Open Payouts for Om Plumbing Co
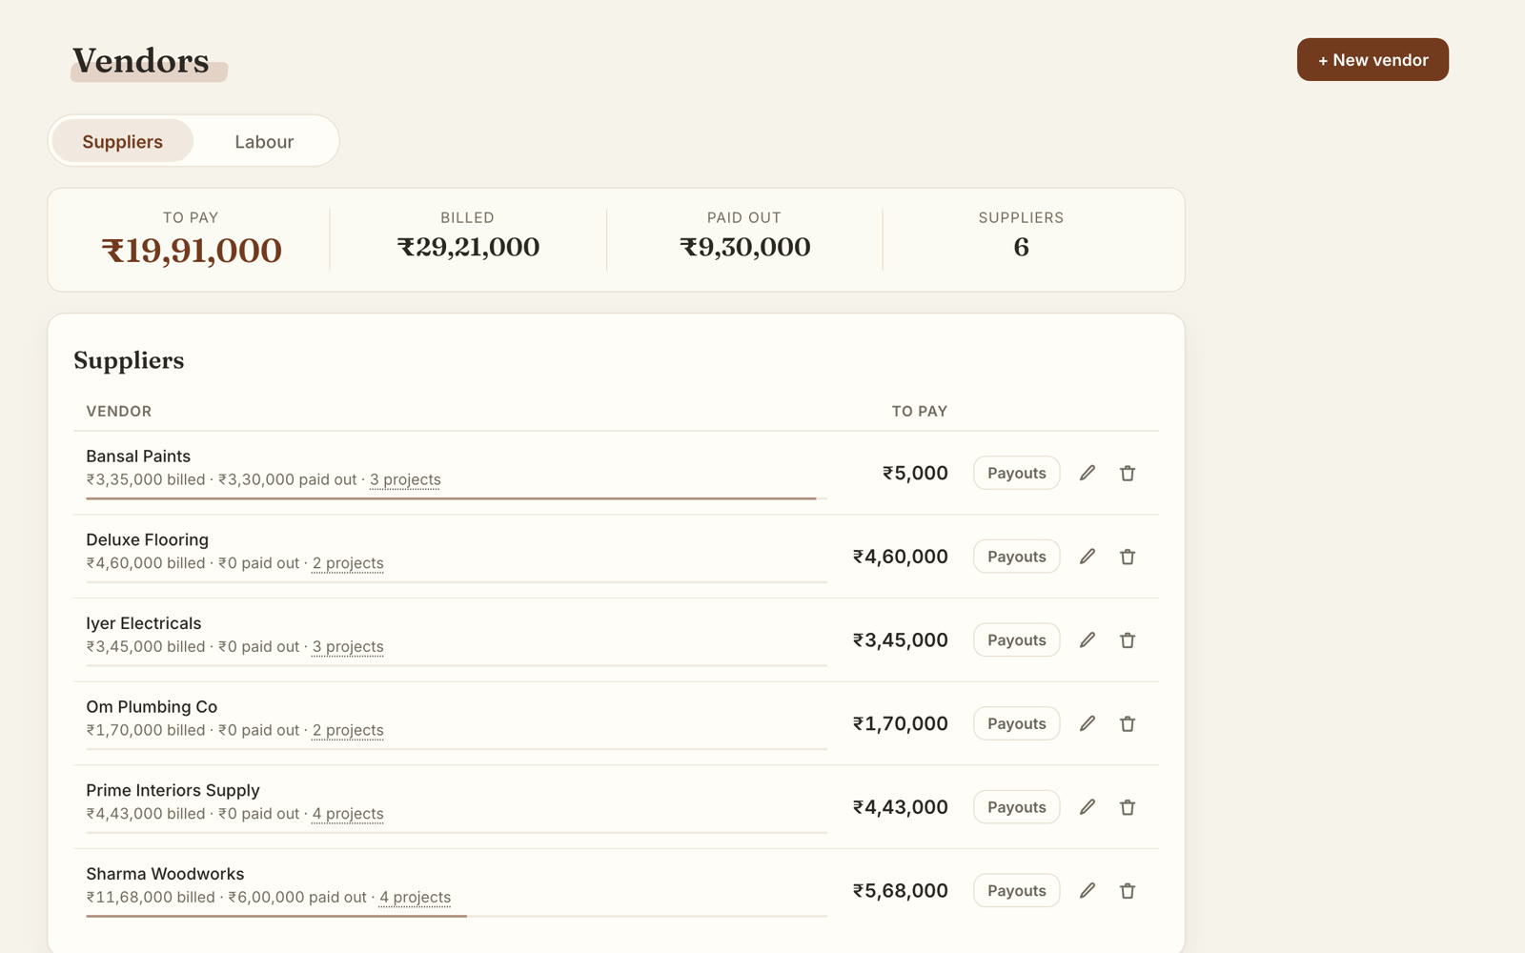The width and height of the screenshot is (1525, 953). click(1016, 723)
